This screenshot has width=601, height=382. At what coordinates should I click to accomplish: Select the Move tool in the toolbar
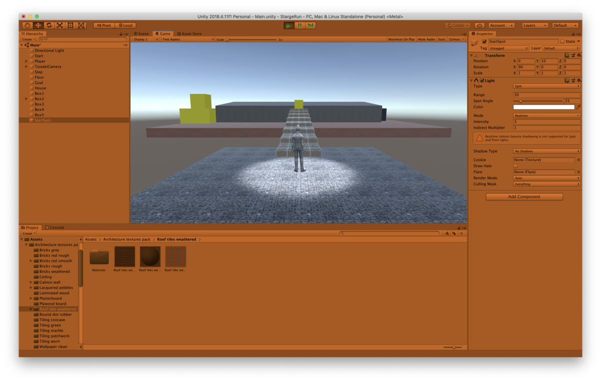[38, 25]
